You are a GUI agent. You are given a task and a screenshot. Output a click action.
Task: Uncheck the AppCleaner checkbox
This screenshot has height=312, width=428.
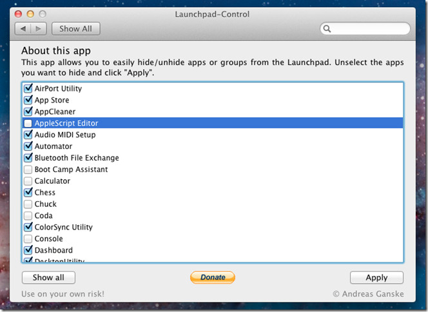pyautogui.click(x=28, y=112)
